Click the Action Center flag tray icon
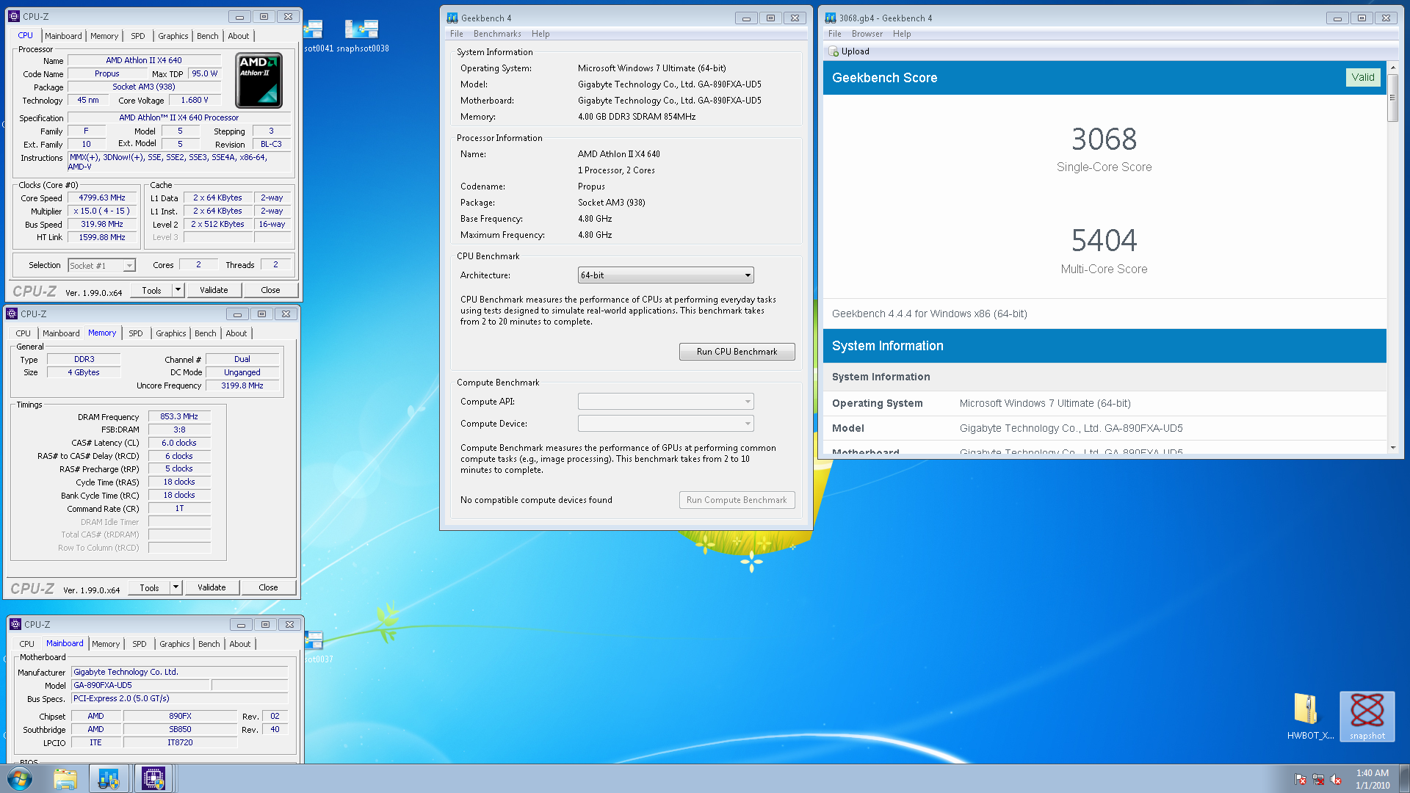 click(x=1301, y=779)
